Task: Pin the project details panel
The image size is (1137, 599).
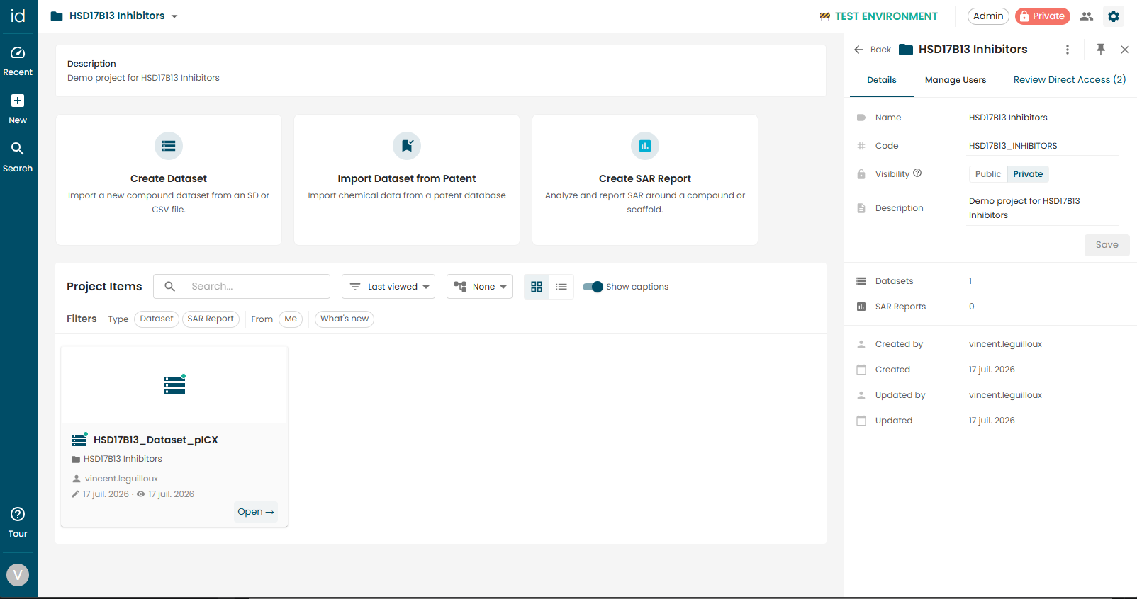Action: click(1101, 50)
